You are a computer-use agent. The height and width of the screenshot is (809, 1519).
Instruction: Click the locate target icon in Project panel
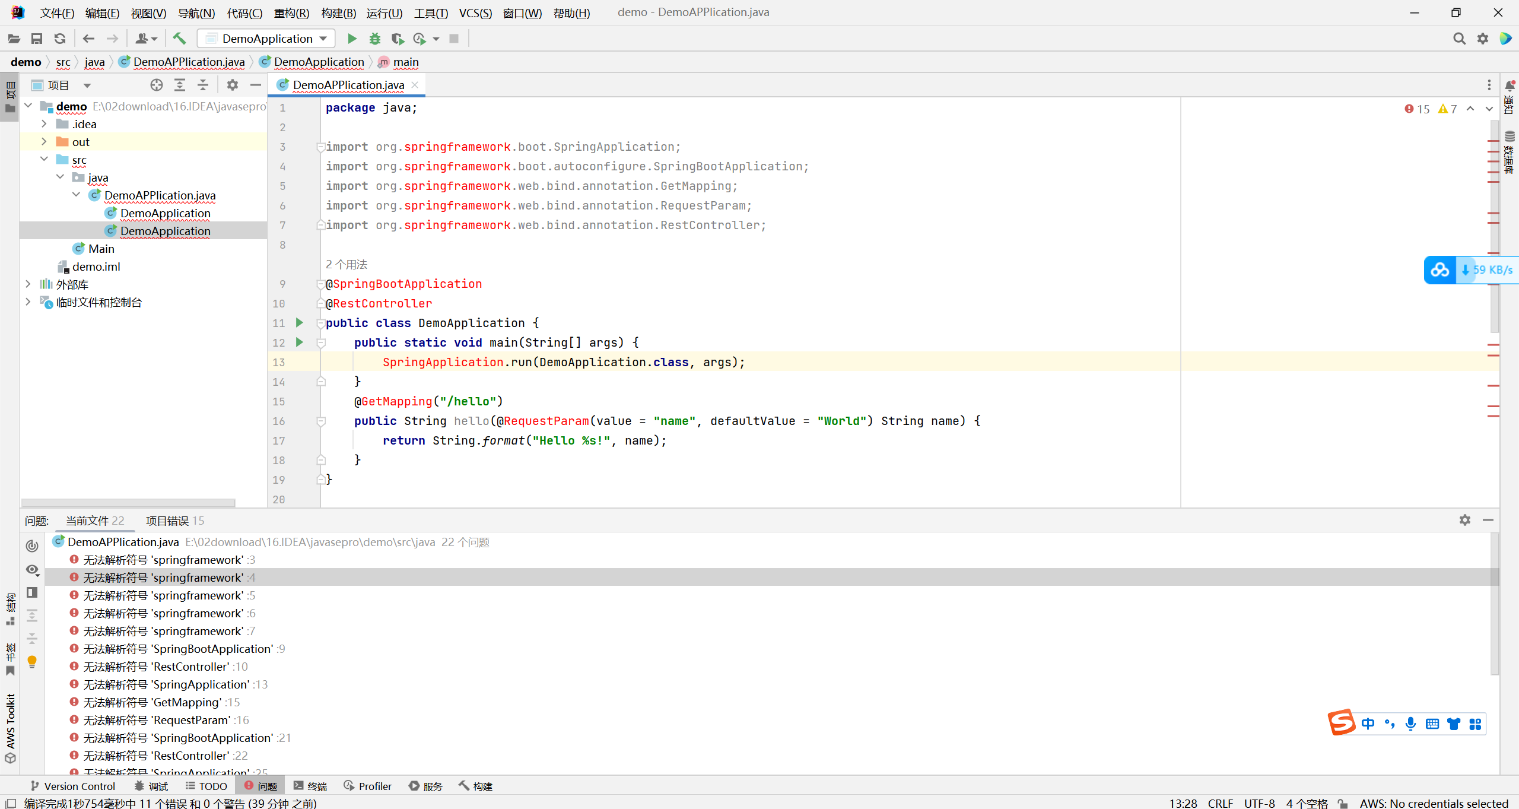[x=157, y=85]
